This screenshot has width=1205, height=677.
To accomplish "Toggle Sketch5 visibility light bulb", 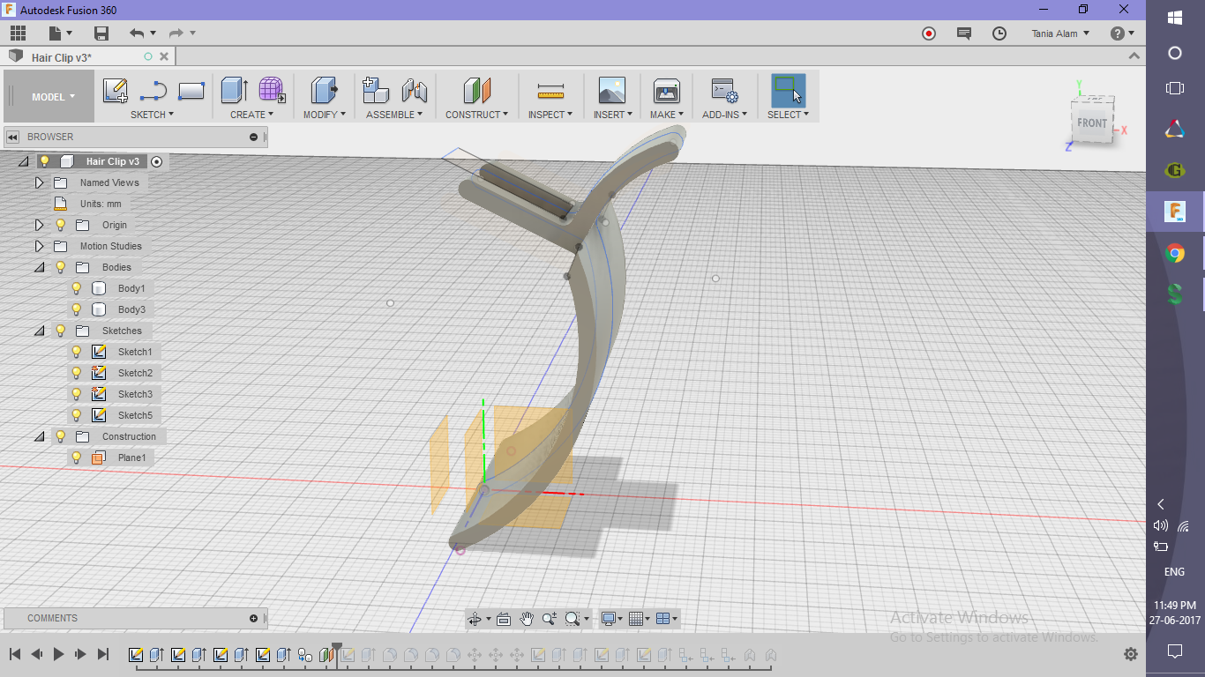I will tap(77, 415).
